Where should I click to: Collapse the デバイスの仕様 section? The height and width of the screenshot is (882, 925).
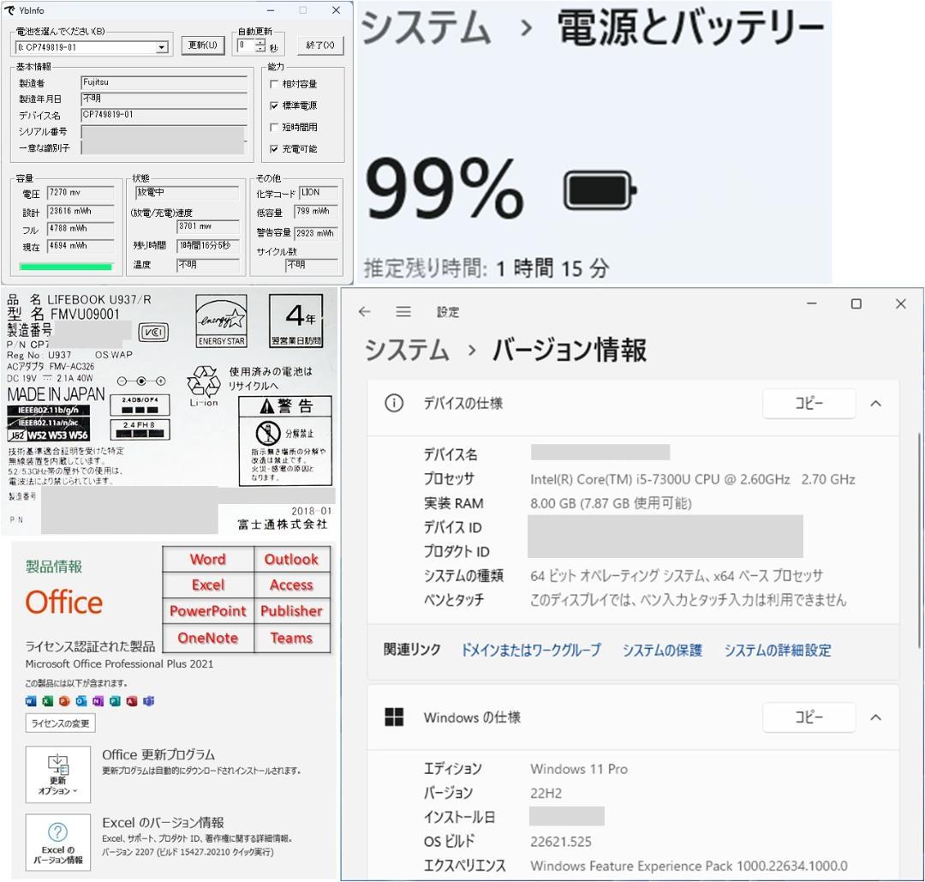(x=875, y=403)
